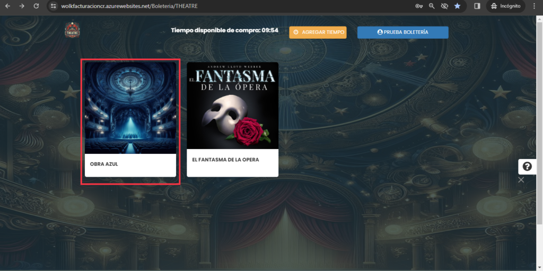Click the AGREGAR TIEMPO button
The image size is (543, 271).
[x=318, y=32]
